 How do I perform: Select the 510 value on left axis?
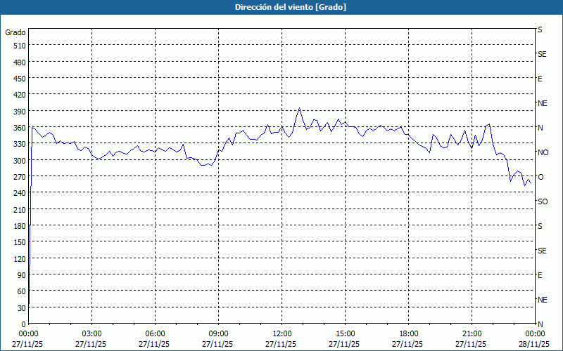pyautogui.click(x=18, y=46)
